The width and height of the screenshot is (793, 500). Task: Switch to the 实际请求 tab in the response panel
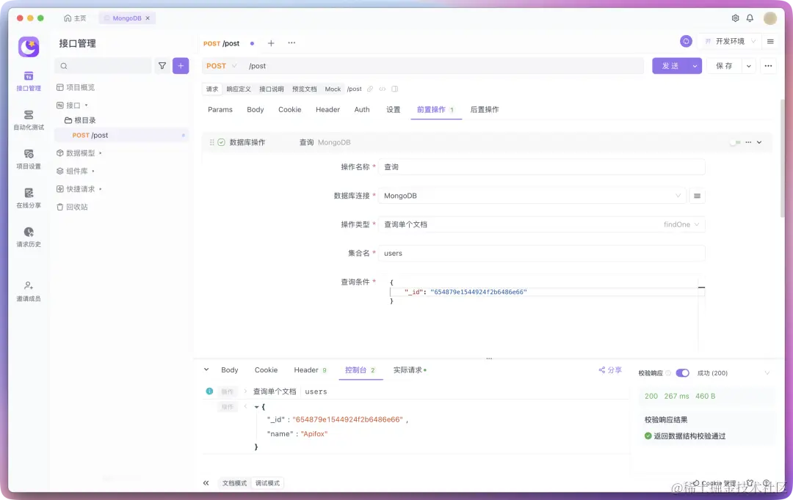[408, 370]
